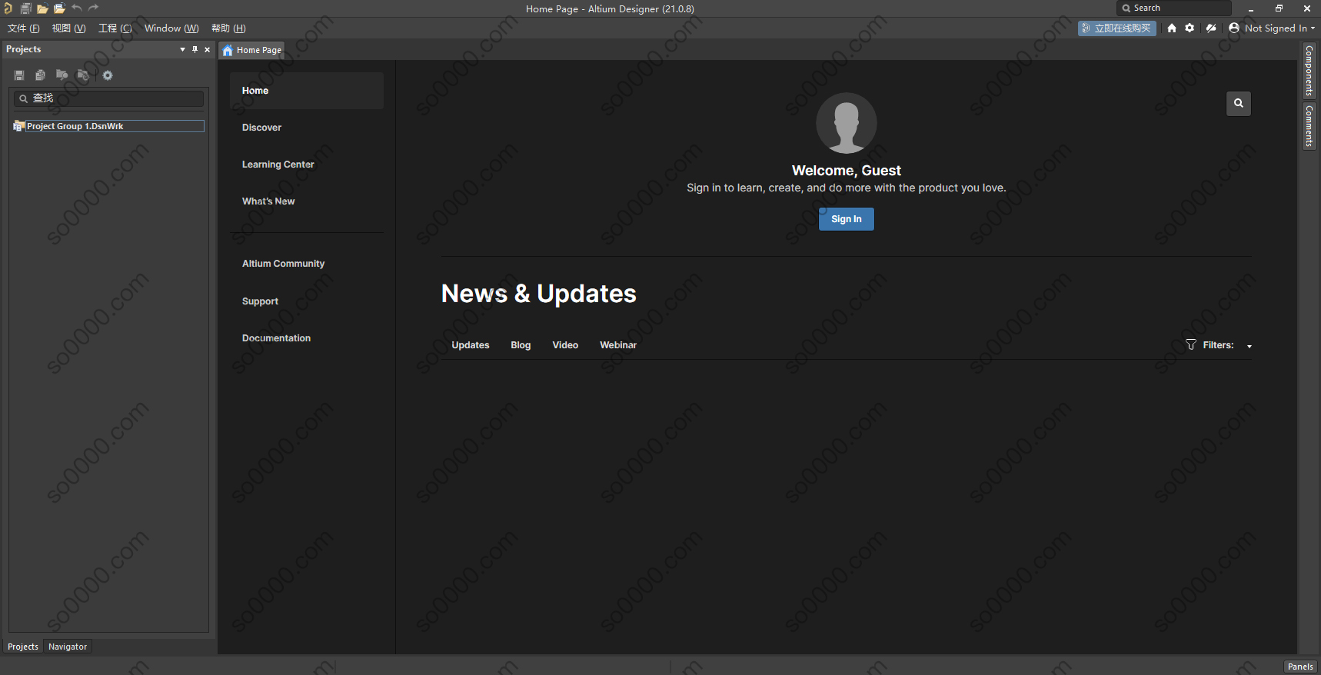Click the filter funnel icon
Viewport: 1321px width, 675px height.
1190,345
